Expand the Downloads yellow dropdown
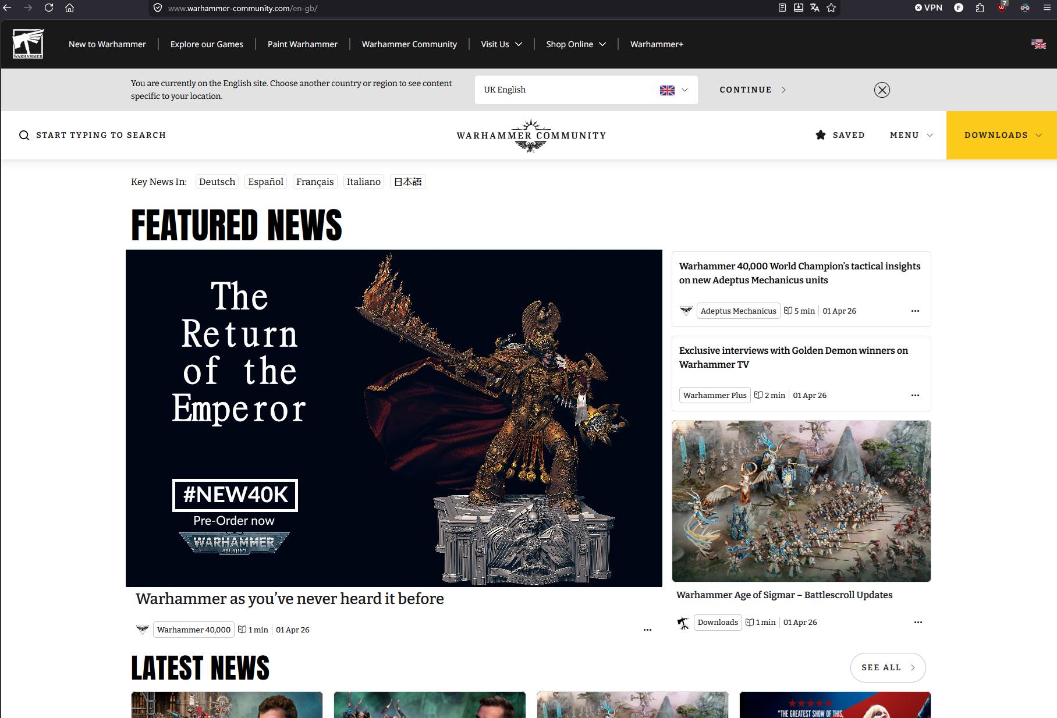This screenshot has width=1057, height=718. [x=1001, y=135]
